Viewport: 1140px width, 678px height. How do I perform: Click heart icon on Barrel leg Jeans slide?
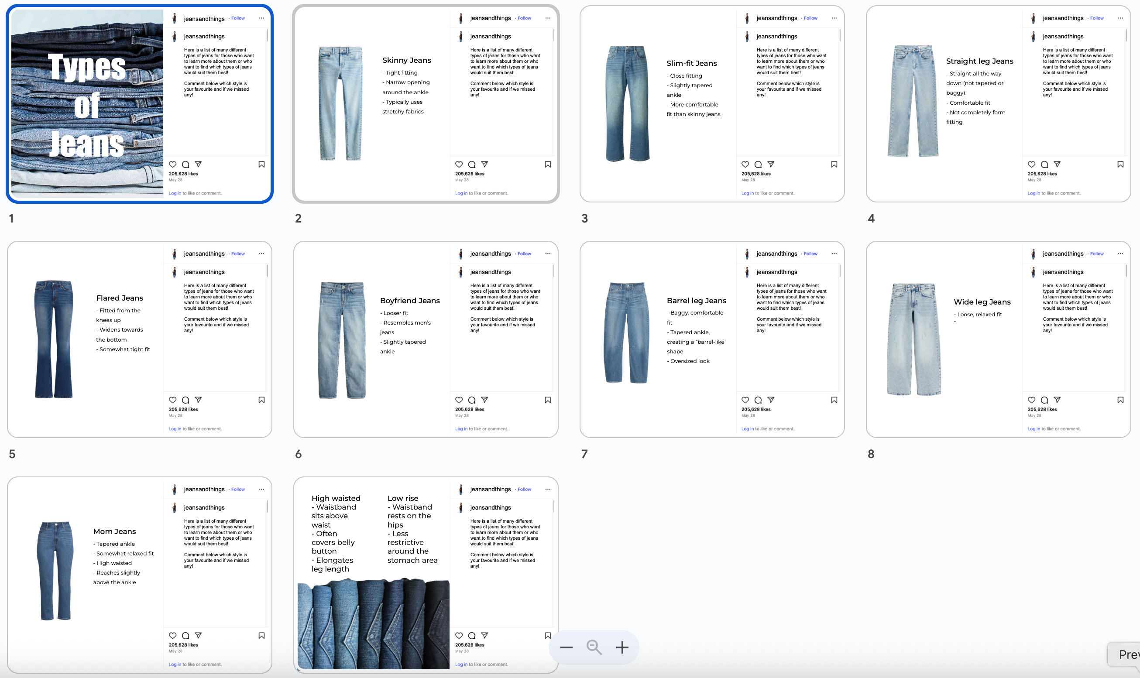click(x=745, y=400)
